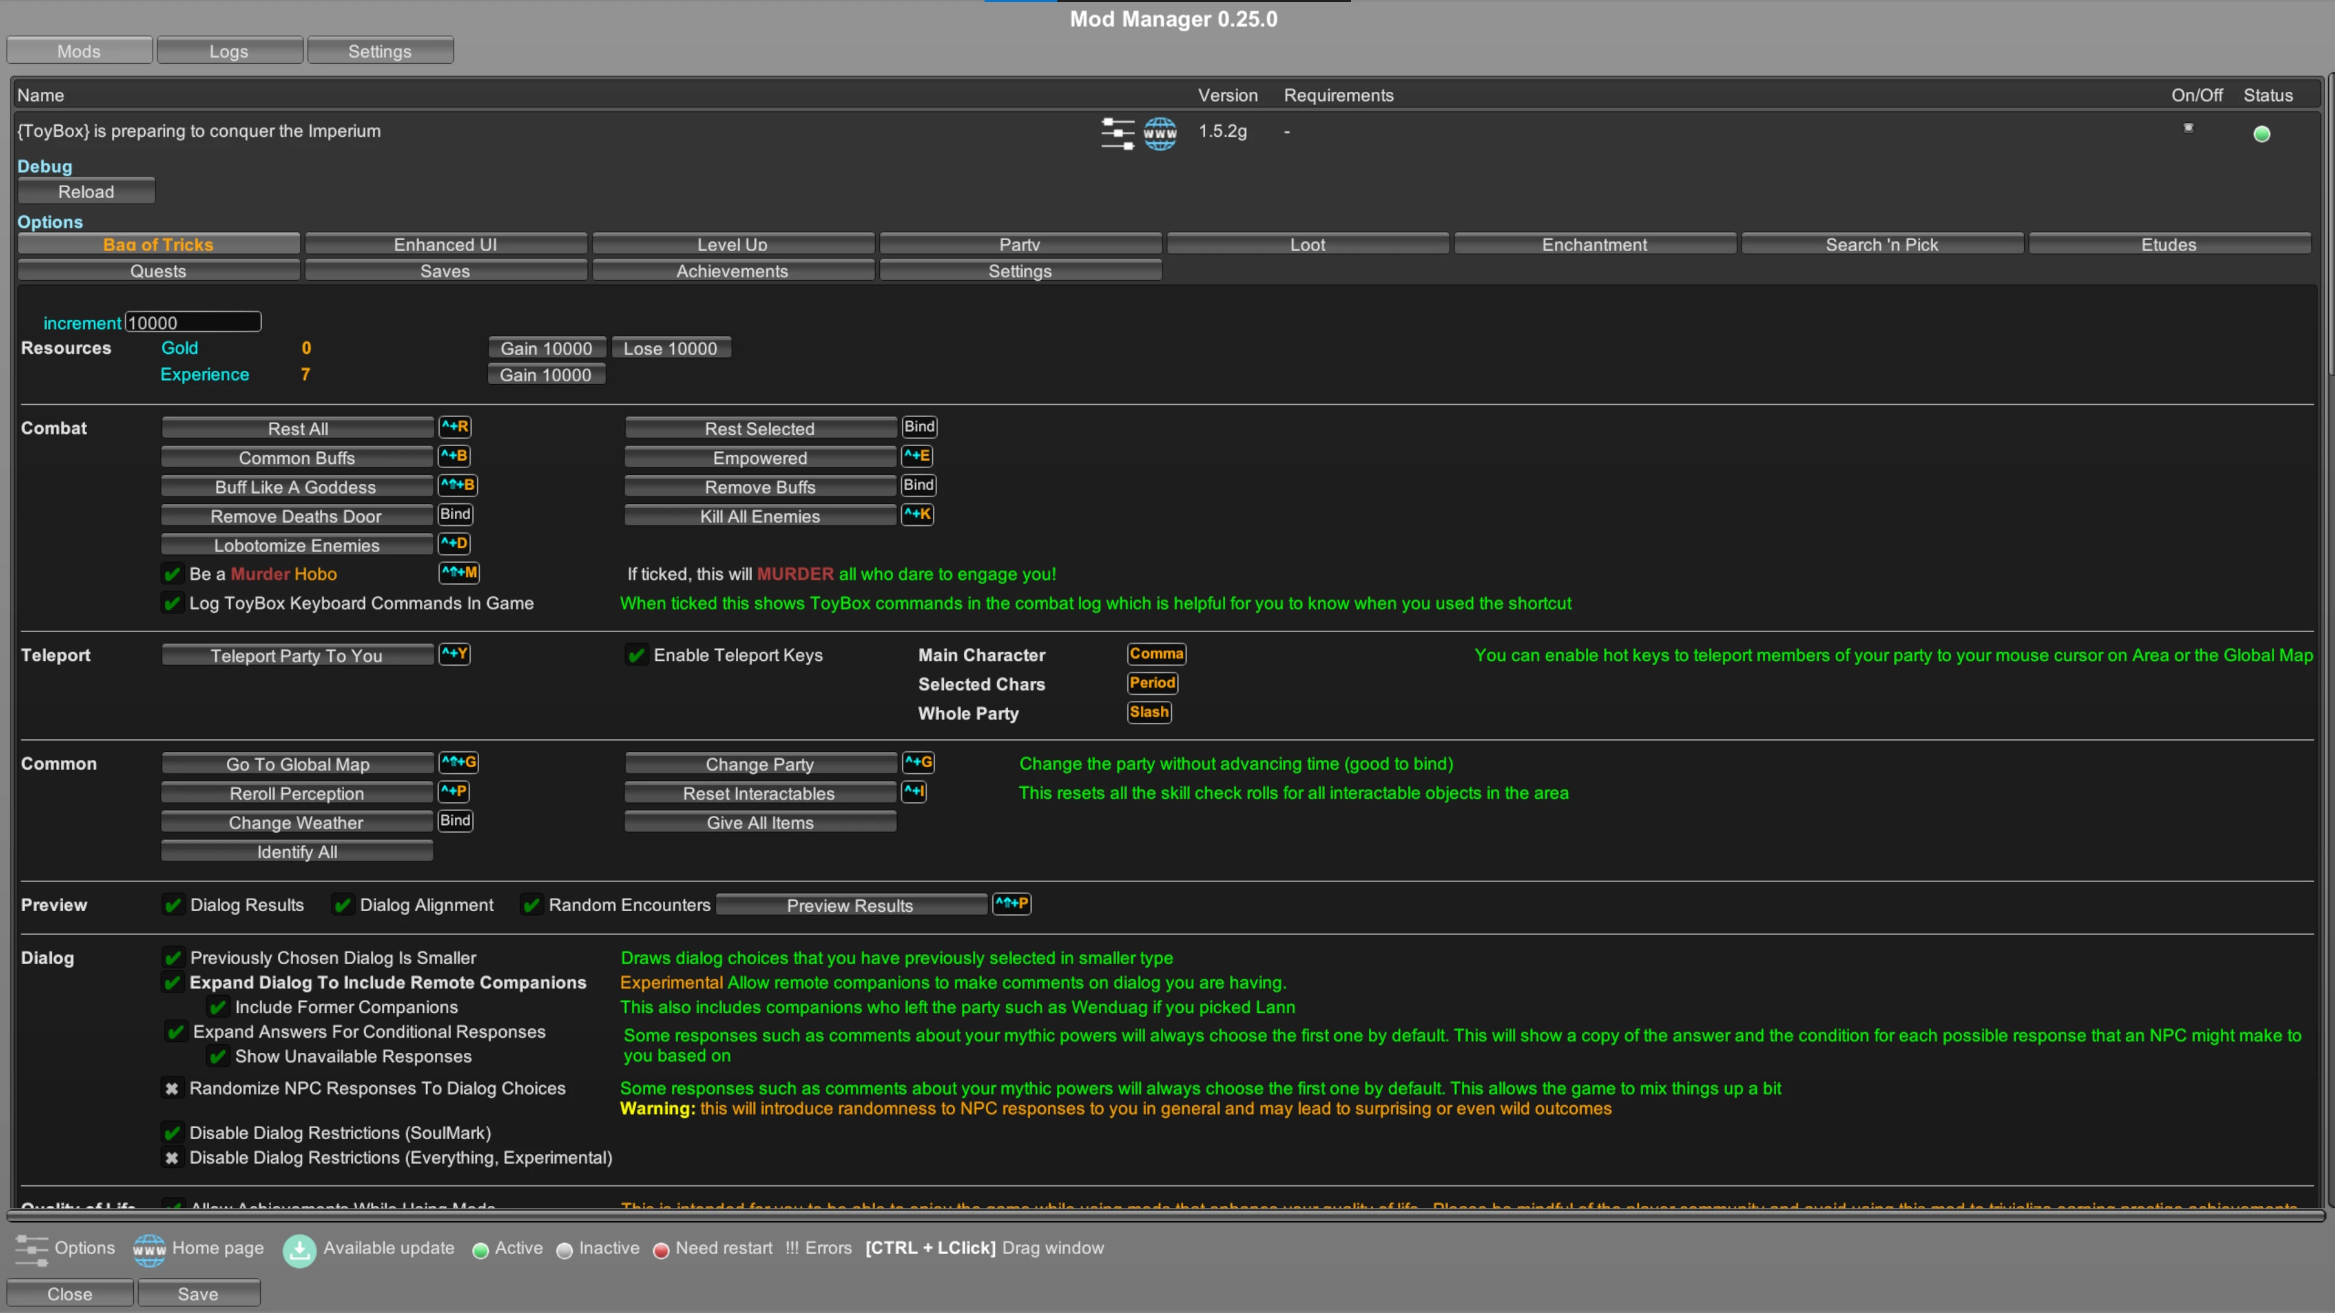Click the green ToyBox status indicator

tap(2261, 134)
